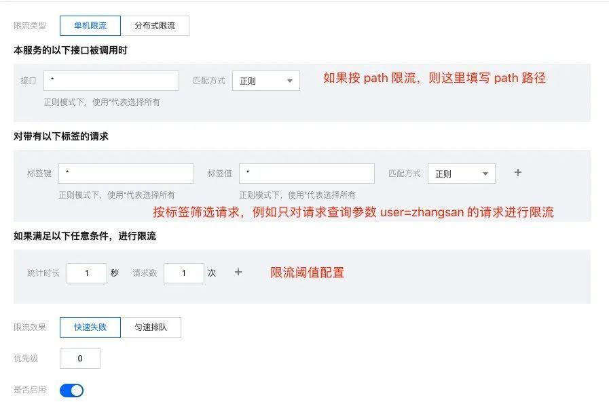609x419 pixels.
Task: Click the 接口 dropdown arrow icon
Action: 290,81
